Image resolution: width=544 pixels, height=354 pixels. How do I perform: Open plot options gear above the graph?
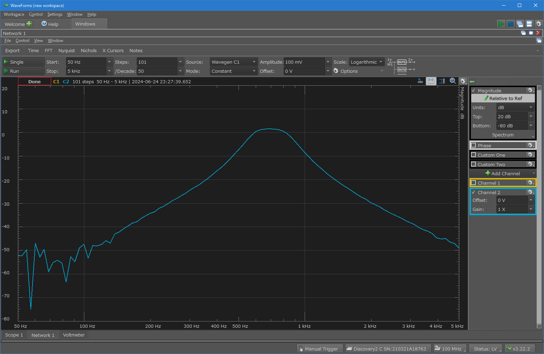(x=463, y=81)
